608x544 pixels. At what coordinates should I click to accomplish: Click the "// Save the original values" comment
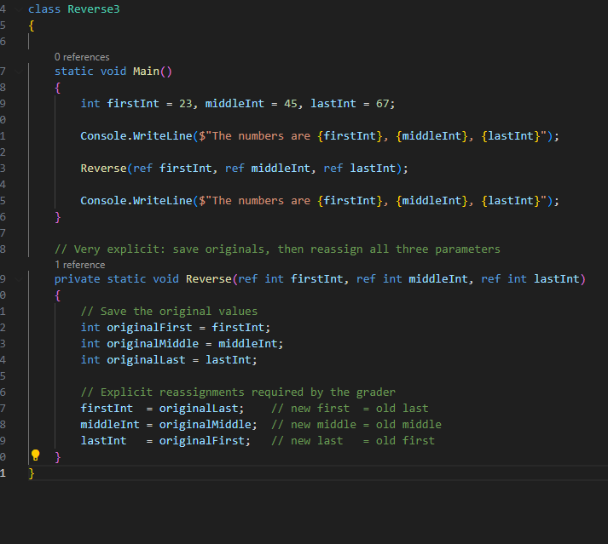coord(169,312)
